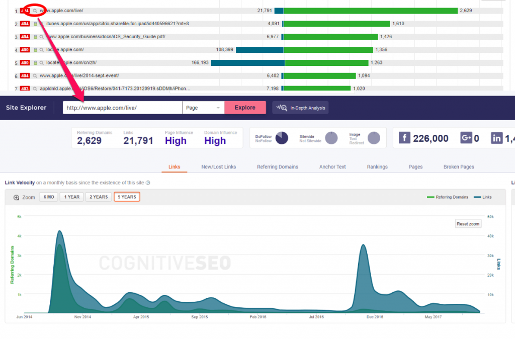Screen dimensions: 515x339
Task: Click 403 status badge in appldnld row
Action: tap(25, 89)
